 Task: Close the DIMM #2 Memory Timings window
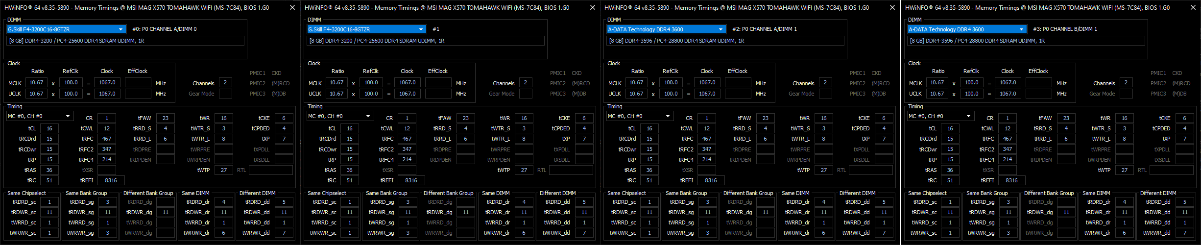point(892,7)
